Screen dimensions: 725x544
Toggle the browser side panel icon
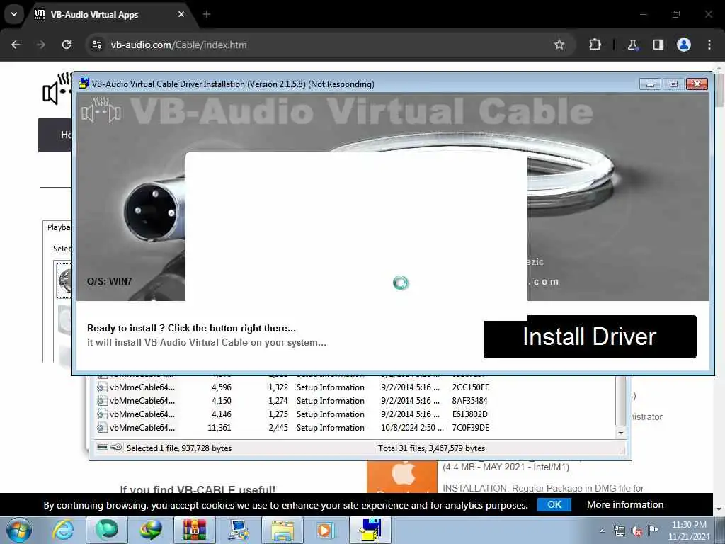pos(658,45)
